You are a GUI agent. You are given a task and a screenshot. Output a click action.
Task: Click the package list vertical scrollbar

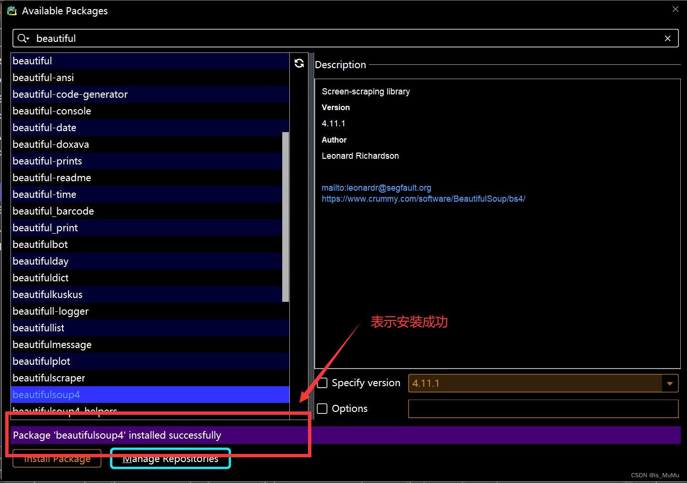(x=286, y=217)
